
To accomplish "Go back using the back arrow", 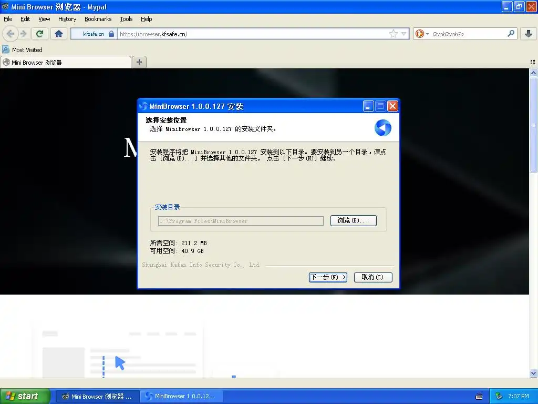I will tap(10, 34).
